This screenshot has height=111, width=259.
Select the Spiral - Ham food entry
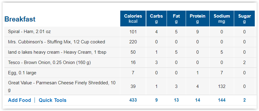pyautogui.click(x=29, y=32)
